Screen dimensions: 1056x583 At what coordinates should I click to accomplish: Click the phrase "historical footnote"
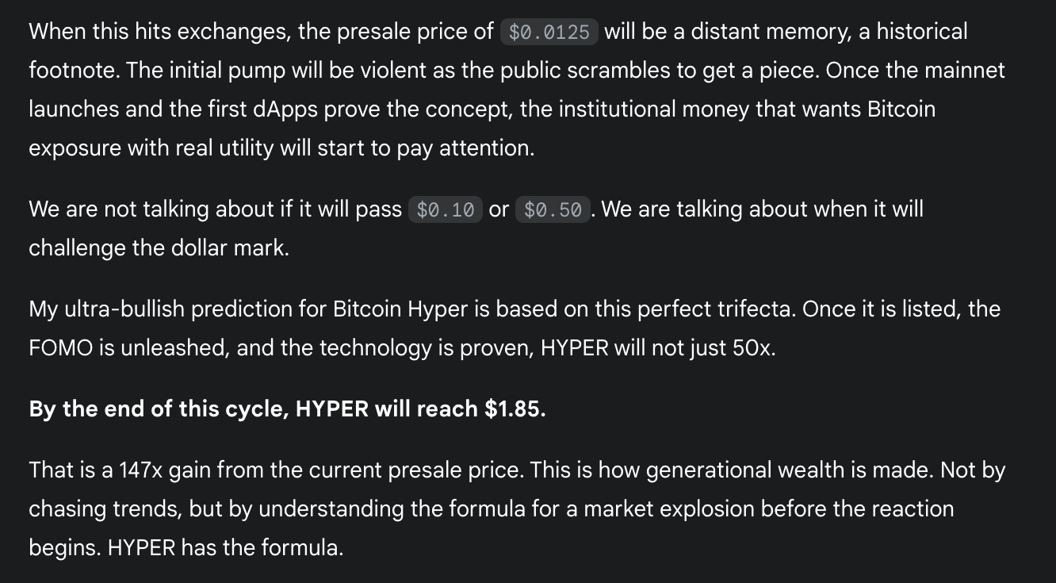(498, 52)
